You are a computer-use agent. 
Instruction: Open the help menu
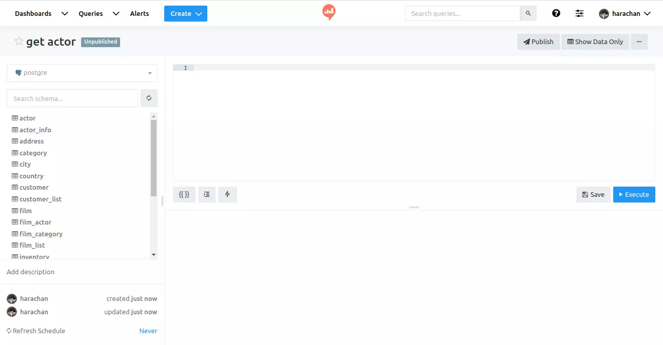click(x=556, y=13)
